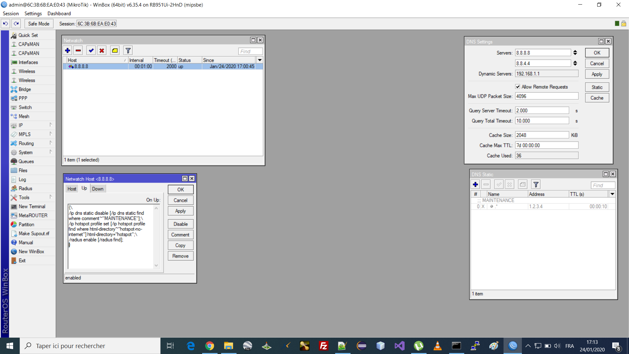
Task: Select the 1.2.3.4 DNS Static row
Action: [x=543, y=206]
